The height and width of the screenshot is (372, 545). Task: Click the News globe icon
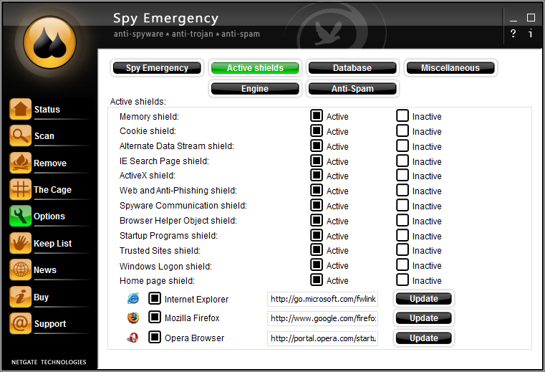(x=21, y=270)
